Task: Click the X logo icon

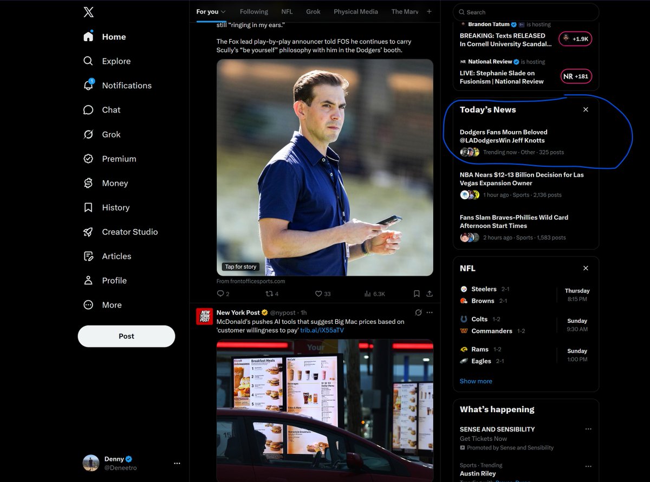Action: 89,12
